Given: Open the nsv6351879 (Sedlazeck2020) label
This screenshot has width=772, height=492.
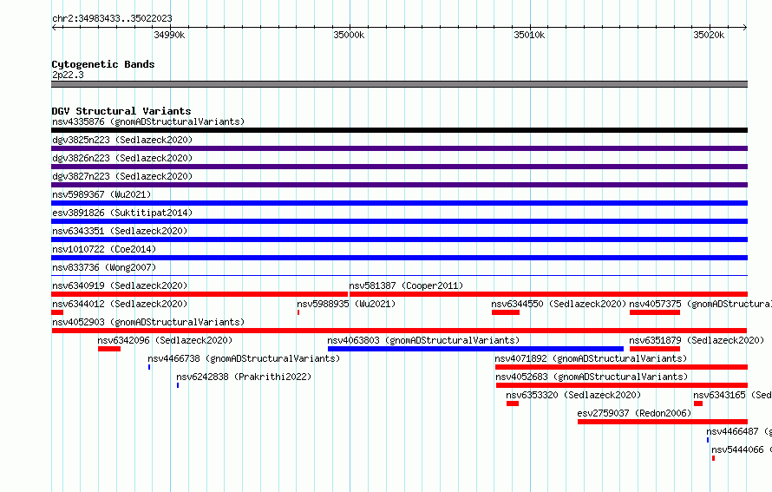Looking at the screenshot, I should (x=697, y=340).
